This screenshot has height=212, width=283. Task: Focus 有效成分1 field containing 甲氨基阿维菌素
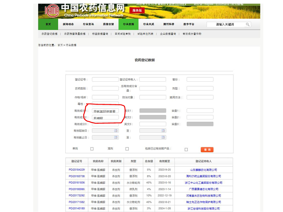(x=105, y=111)
